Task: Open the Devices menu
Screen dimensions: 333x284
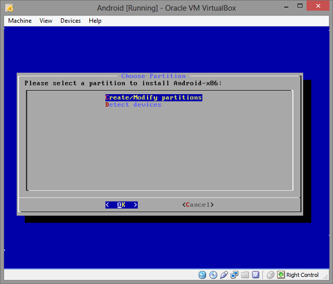Action: [x=70, y=20]
